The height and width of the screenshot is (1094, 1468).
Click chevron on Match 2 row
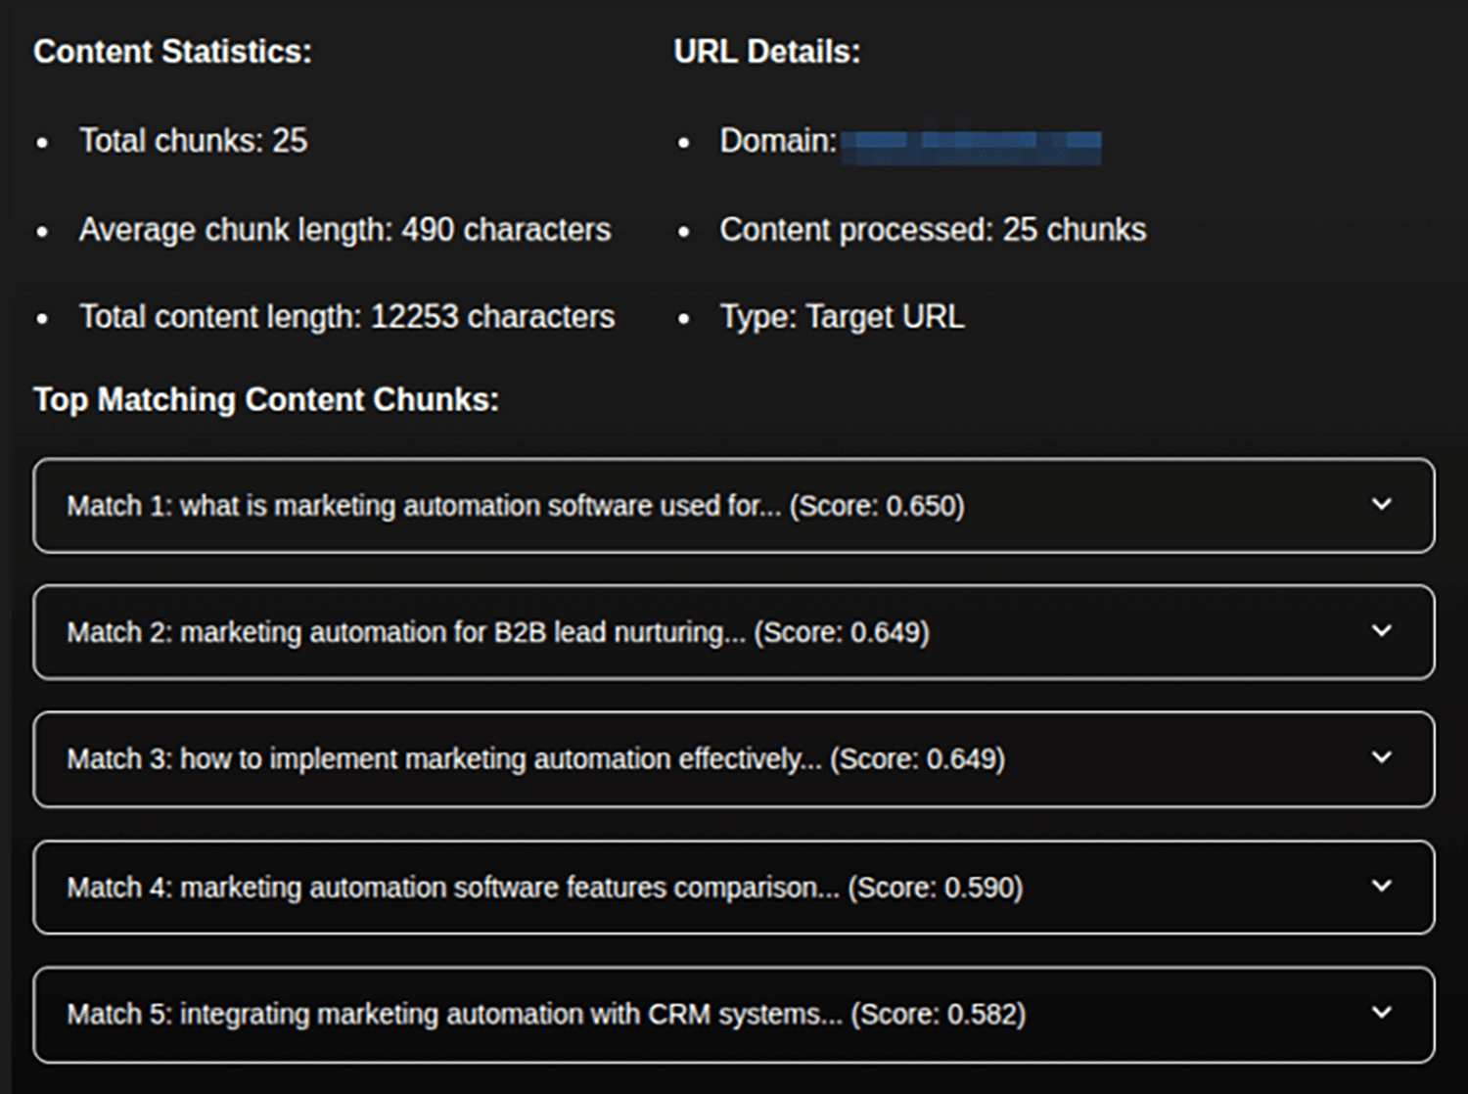(x=1381, y=631)
